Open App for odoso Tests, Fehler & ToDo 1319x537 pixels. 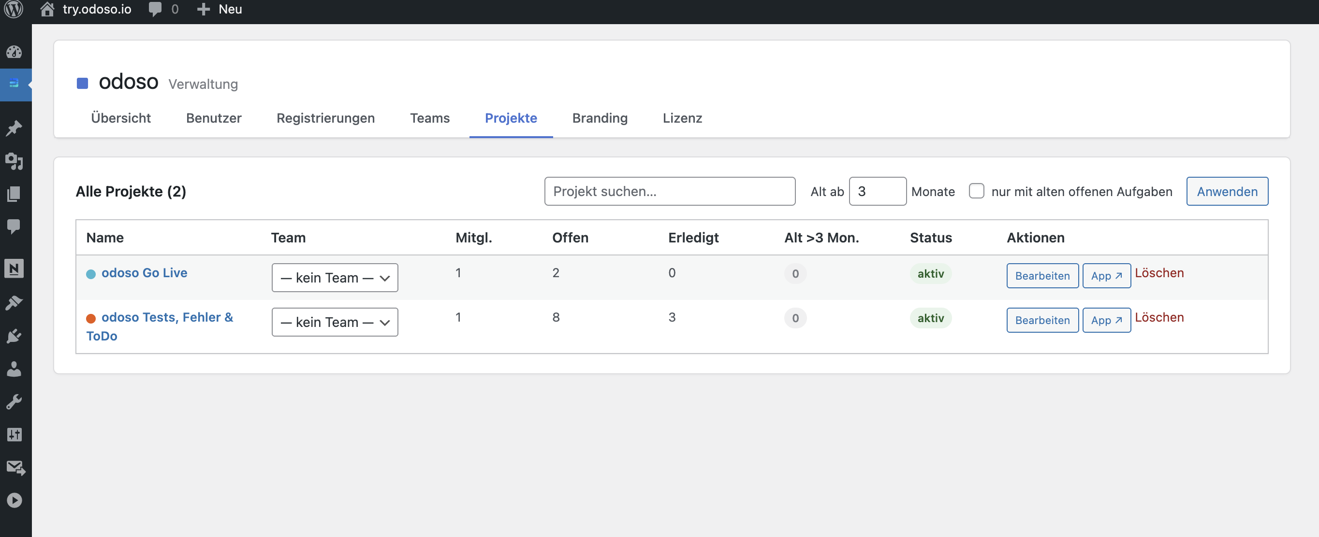click(1106, 320)
